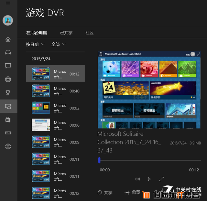Switch to the 社区 tab
Viewport: 207px width, 201px height.
[x=89, y=33]
